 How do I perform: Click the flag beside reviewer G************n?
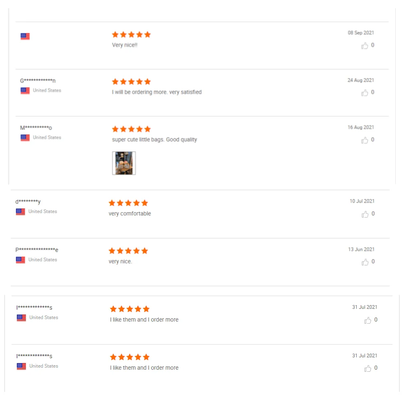pos(25,90)
